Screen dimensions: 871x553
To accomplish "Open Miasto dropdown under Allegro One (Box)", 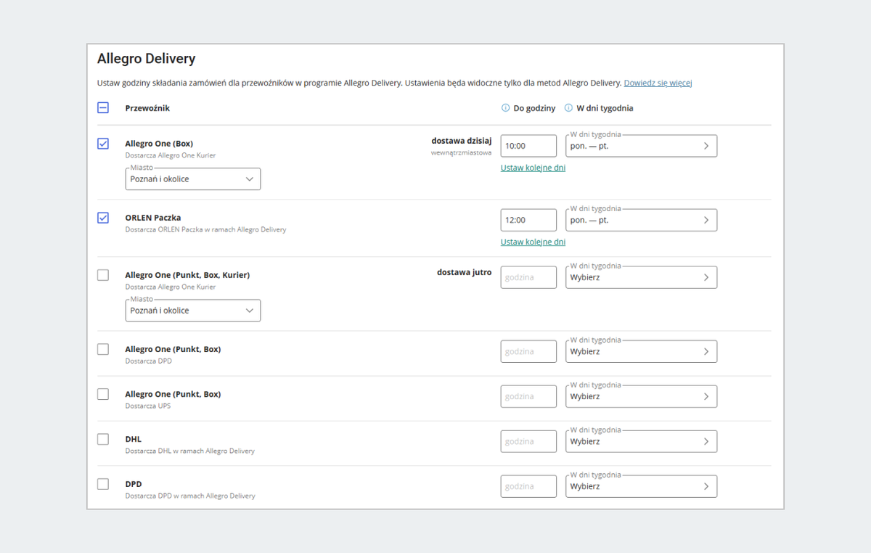I will (193, 179).
